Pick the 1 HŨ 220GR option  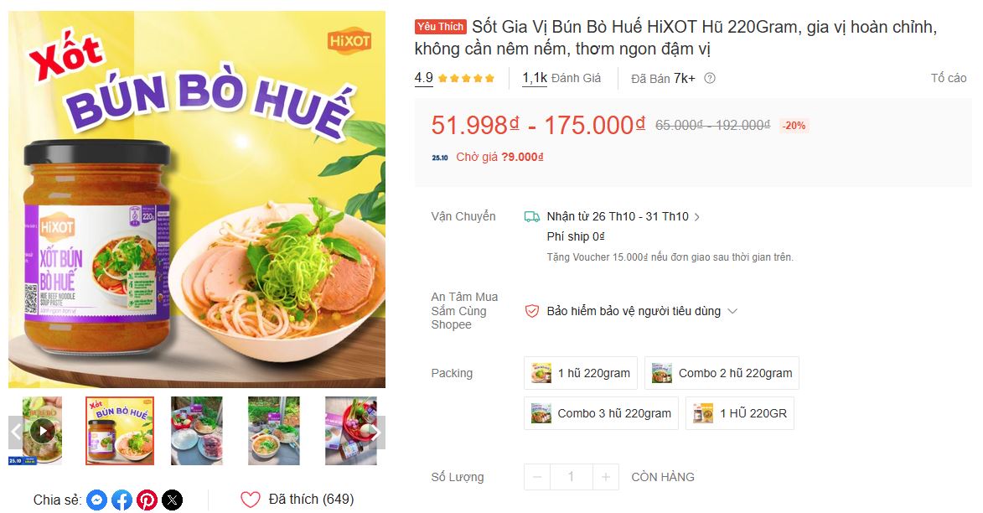(x=740, y=413)
